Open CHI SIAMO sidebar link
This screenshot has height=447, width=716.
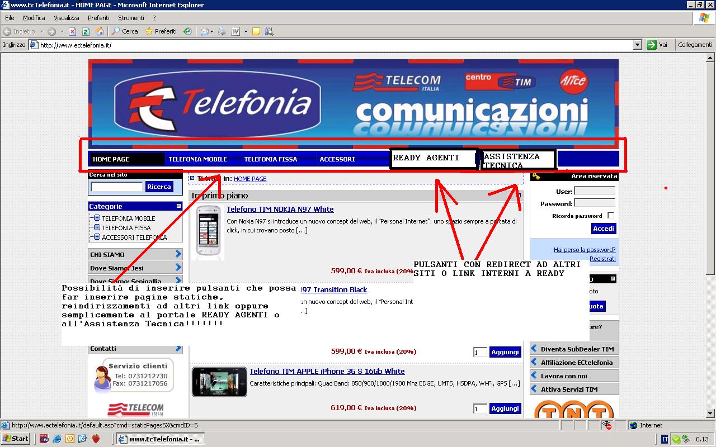135,254
